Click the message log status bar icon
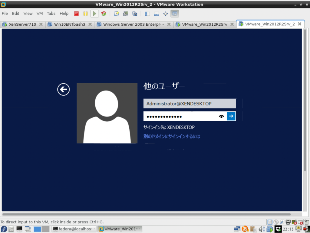This screenshot has height=233, width=310. [x=306, y=222]
